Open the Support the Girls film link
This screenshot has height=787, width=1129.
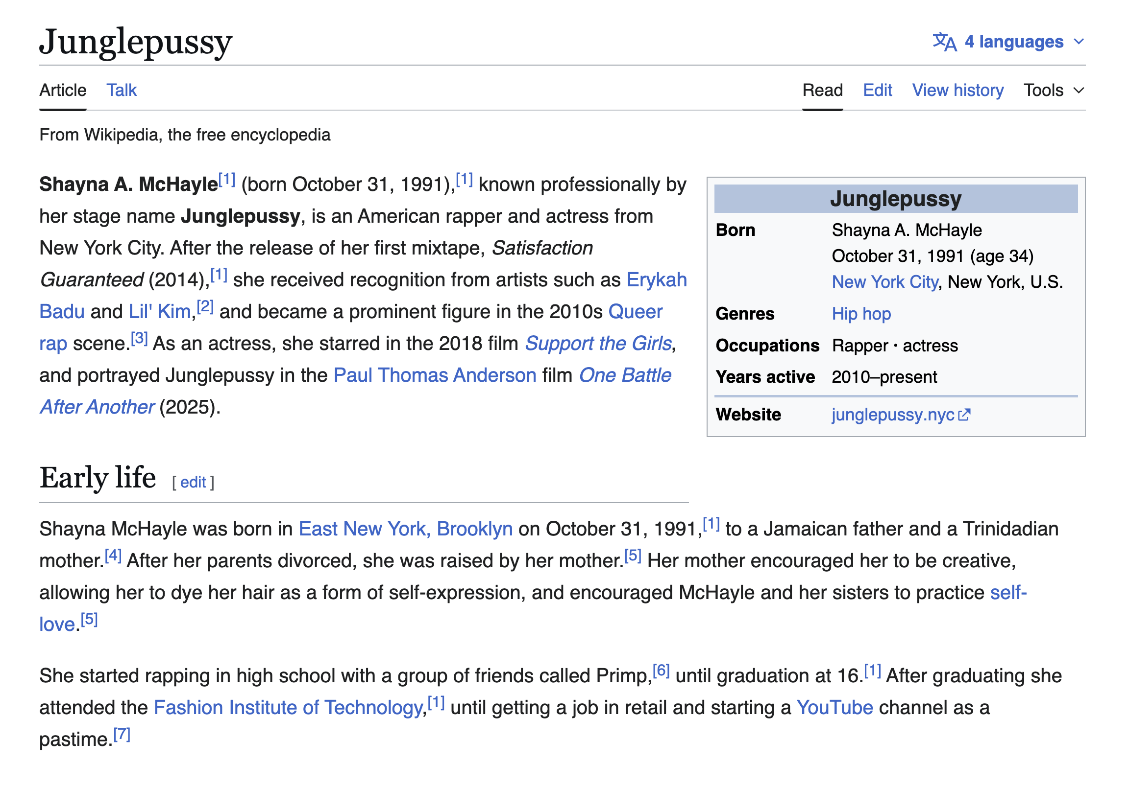pyautogui.click(x=598, y=344)
